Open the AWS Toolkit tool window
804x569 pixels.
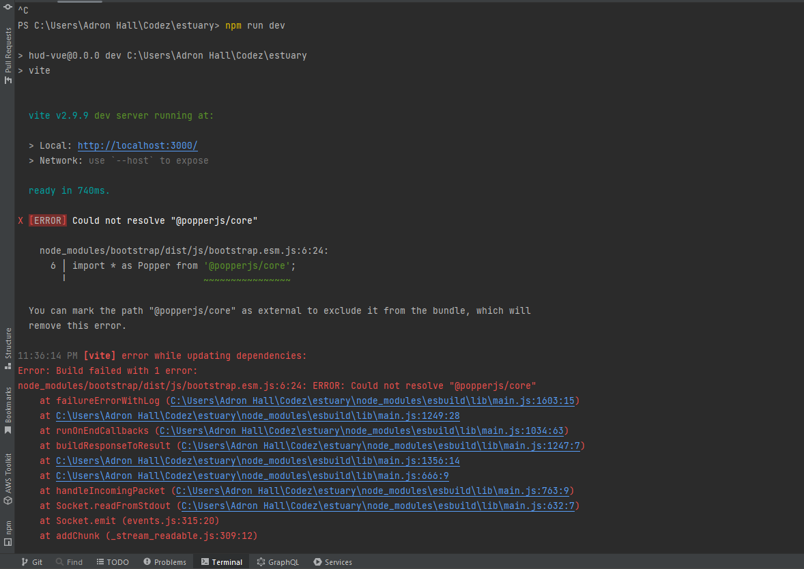tap(8, 480)
